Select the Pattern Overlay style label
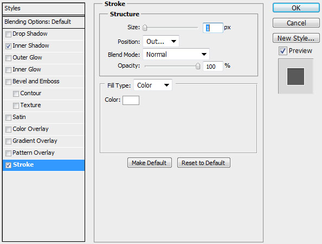The width and height of the screenshot is (322, 244). pyautogui.click(x=34, y=153)
